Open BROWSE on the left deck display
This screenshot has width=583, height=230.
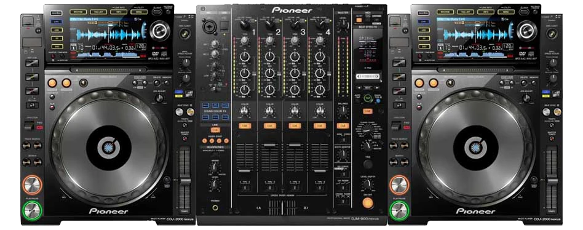[77, 12]
